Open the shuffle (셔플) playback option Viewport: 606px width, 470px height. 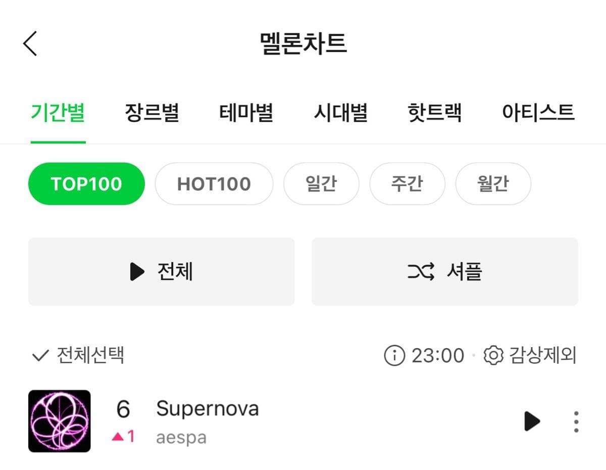444,271
